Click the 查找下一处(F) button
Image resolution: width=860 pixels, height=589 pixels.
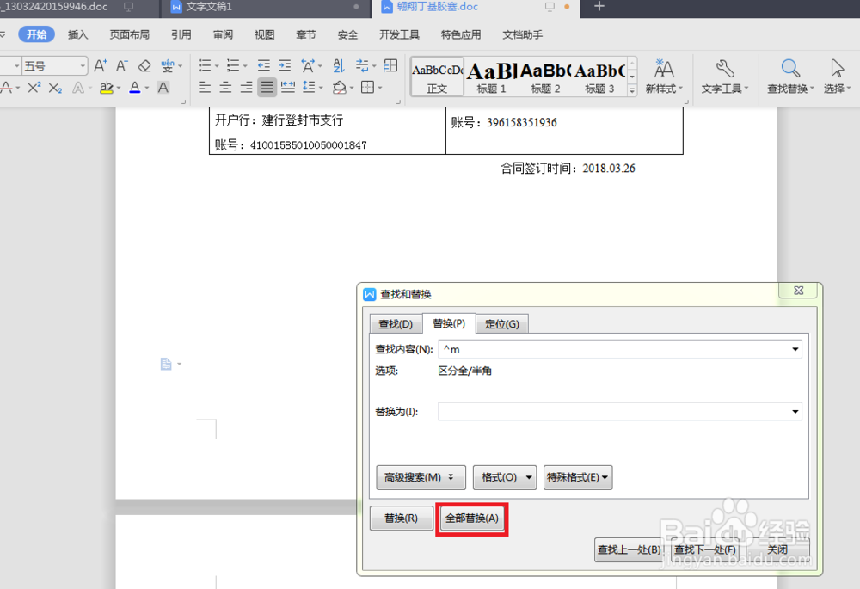tap(704, 549)
